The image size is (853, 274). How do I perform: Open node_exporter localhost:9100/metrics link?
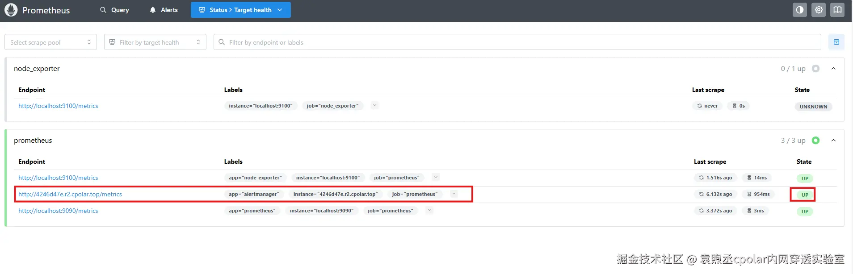[x=58, y=106]
